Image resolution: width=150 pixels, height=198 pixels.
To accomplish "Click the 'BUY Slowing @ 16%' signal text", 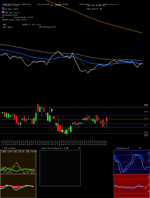I will [x=47, y=27].
